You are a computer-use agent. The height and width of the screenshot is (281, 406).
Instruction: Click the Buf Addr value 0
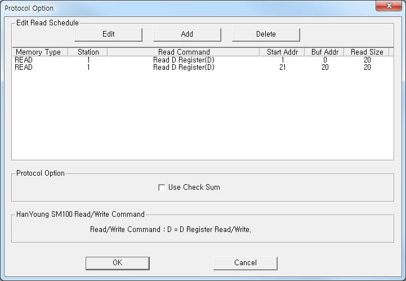click(x=325, y=60)
